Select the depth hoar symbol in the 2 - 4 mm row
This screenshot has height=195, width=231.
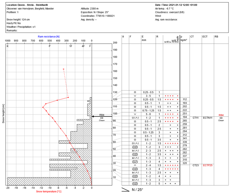(135, 165)
